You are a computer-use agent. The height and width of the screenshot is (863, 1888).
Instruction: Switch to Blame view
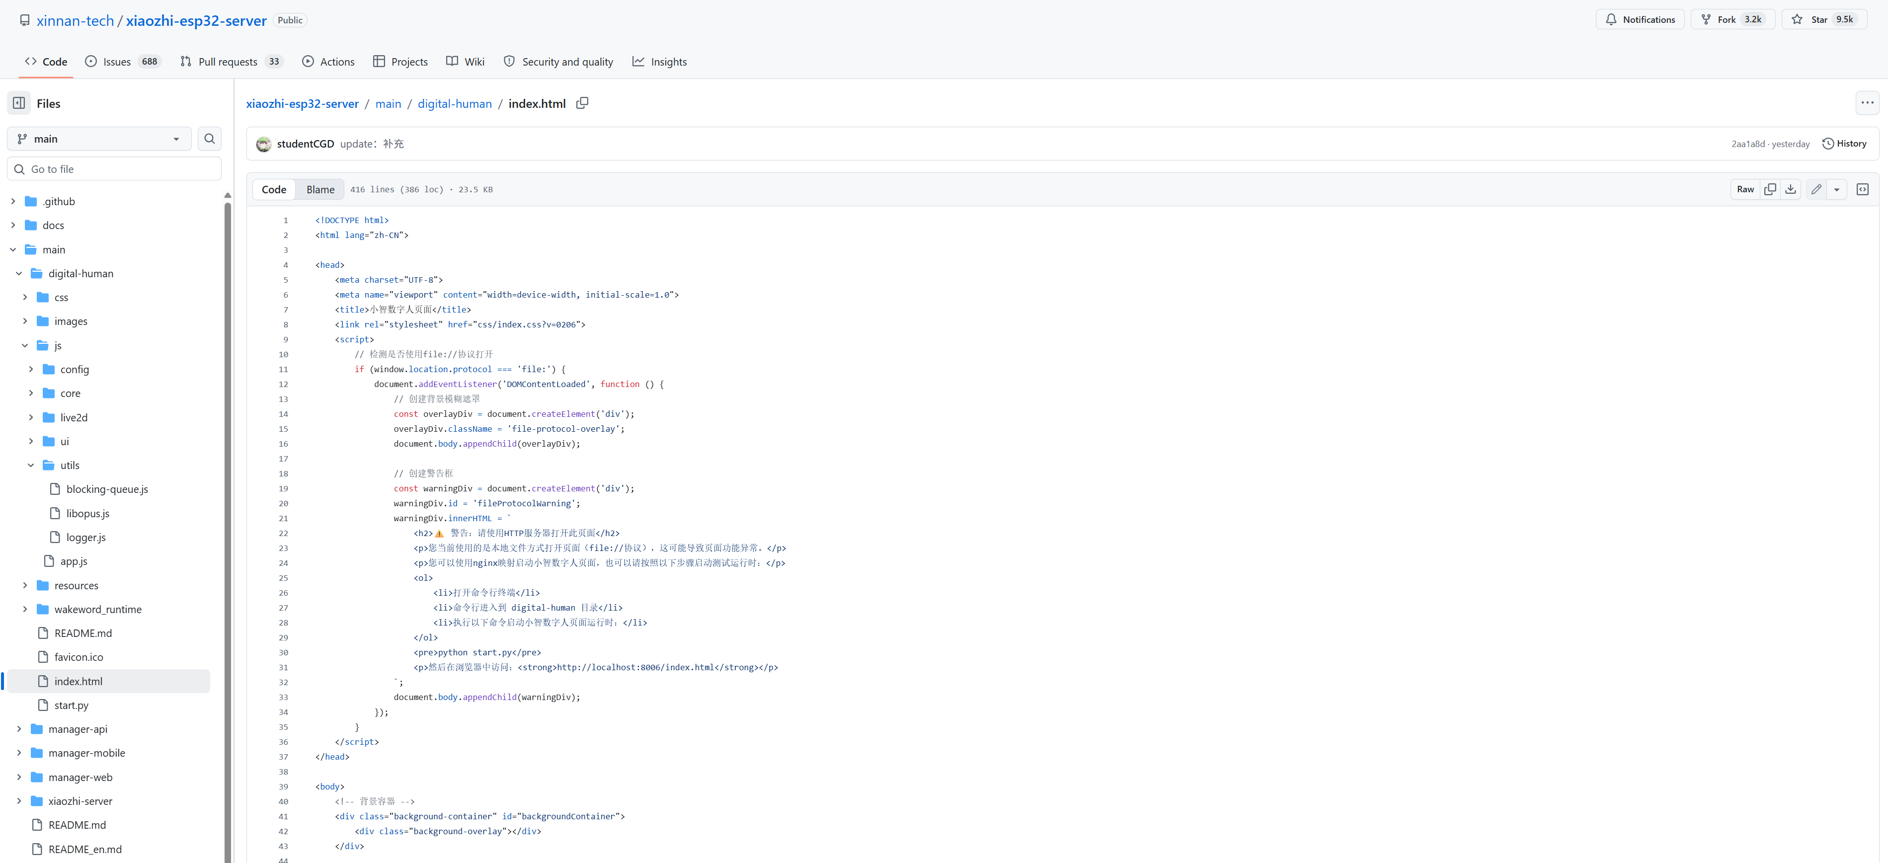pos(320,189)
